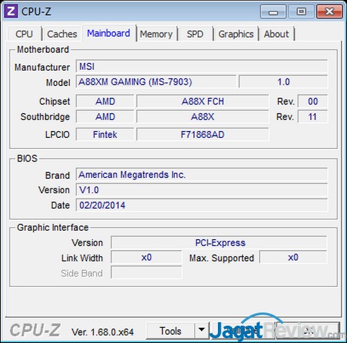Screen dimensions: 347x343
Task: Click BIOS brand American Megatrends Inc.
Action: click(x=201, y=175)
